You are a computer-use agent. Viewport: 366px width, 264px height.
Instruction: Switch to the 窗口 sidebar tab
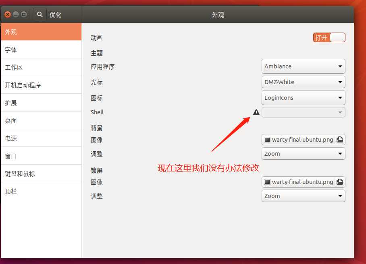(41, 156)
